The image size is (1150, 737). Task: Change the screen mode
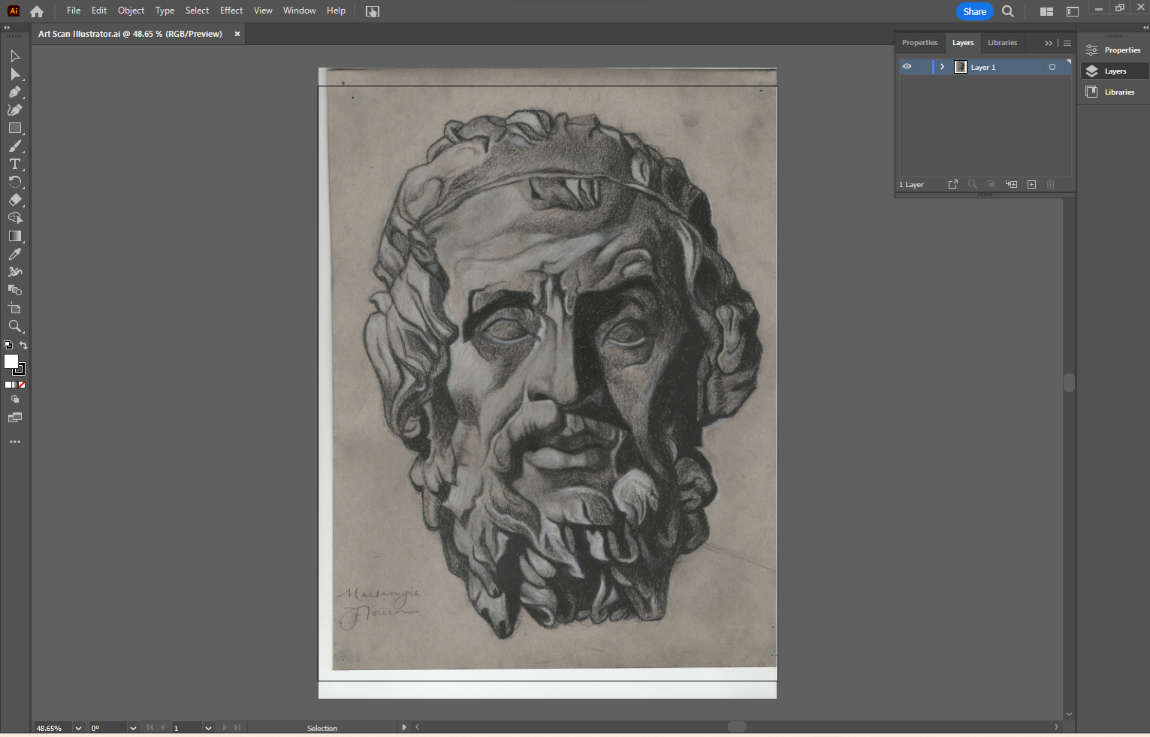15,418
